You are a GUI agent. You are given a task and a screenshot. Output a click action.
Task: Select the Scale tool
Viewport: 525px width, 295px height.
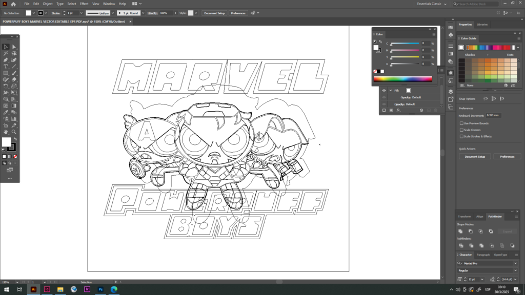click(x=14, y=86)
